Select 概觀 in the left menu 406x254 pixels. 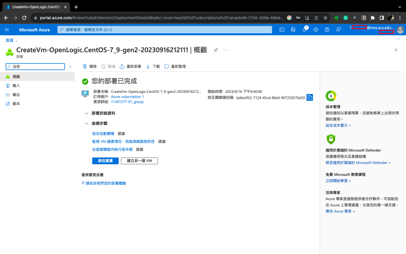tap(37, 77)
